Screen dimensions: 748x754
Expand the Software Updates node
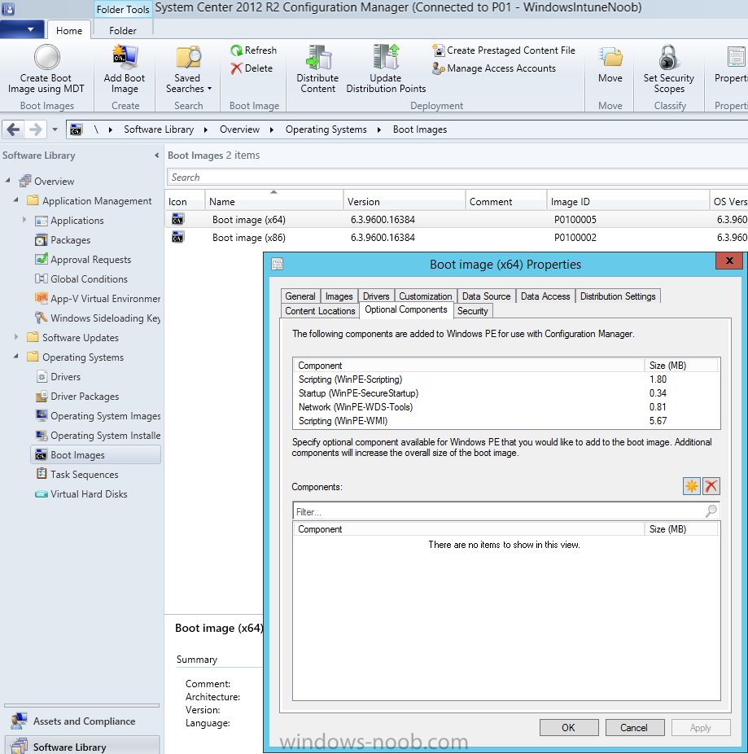click(15, 337)
